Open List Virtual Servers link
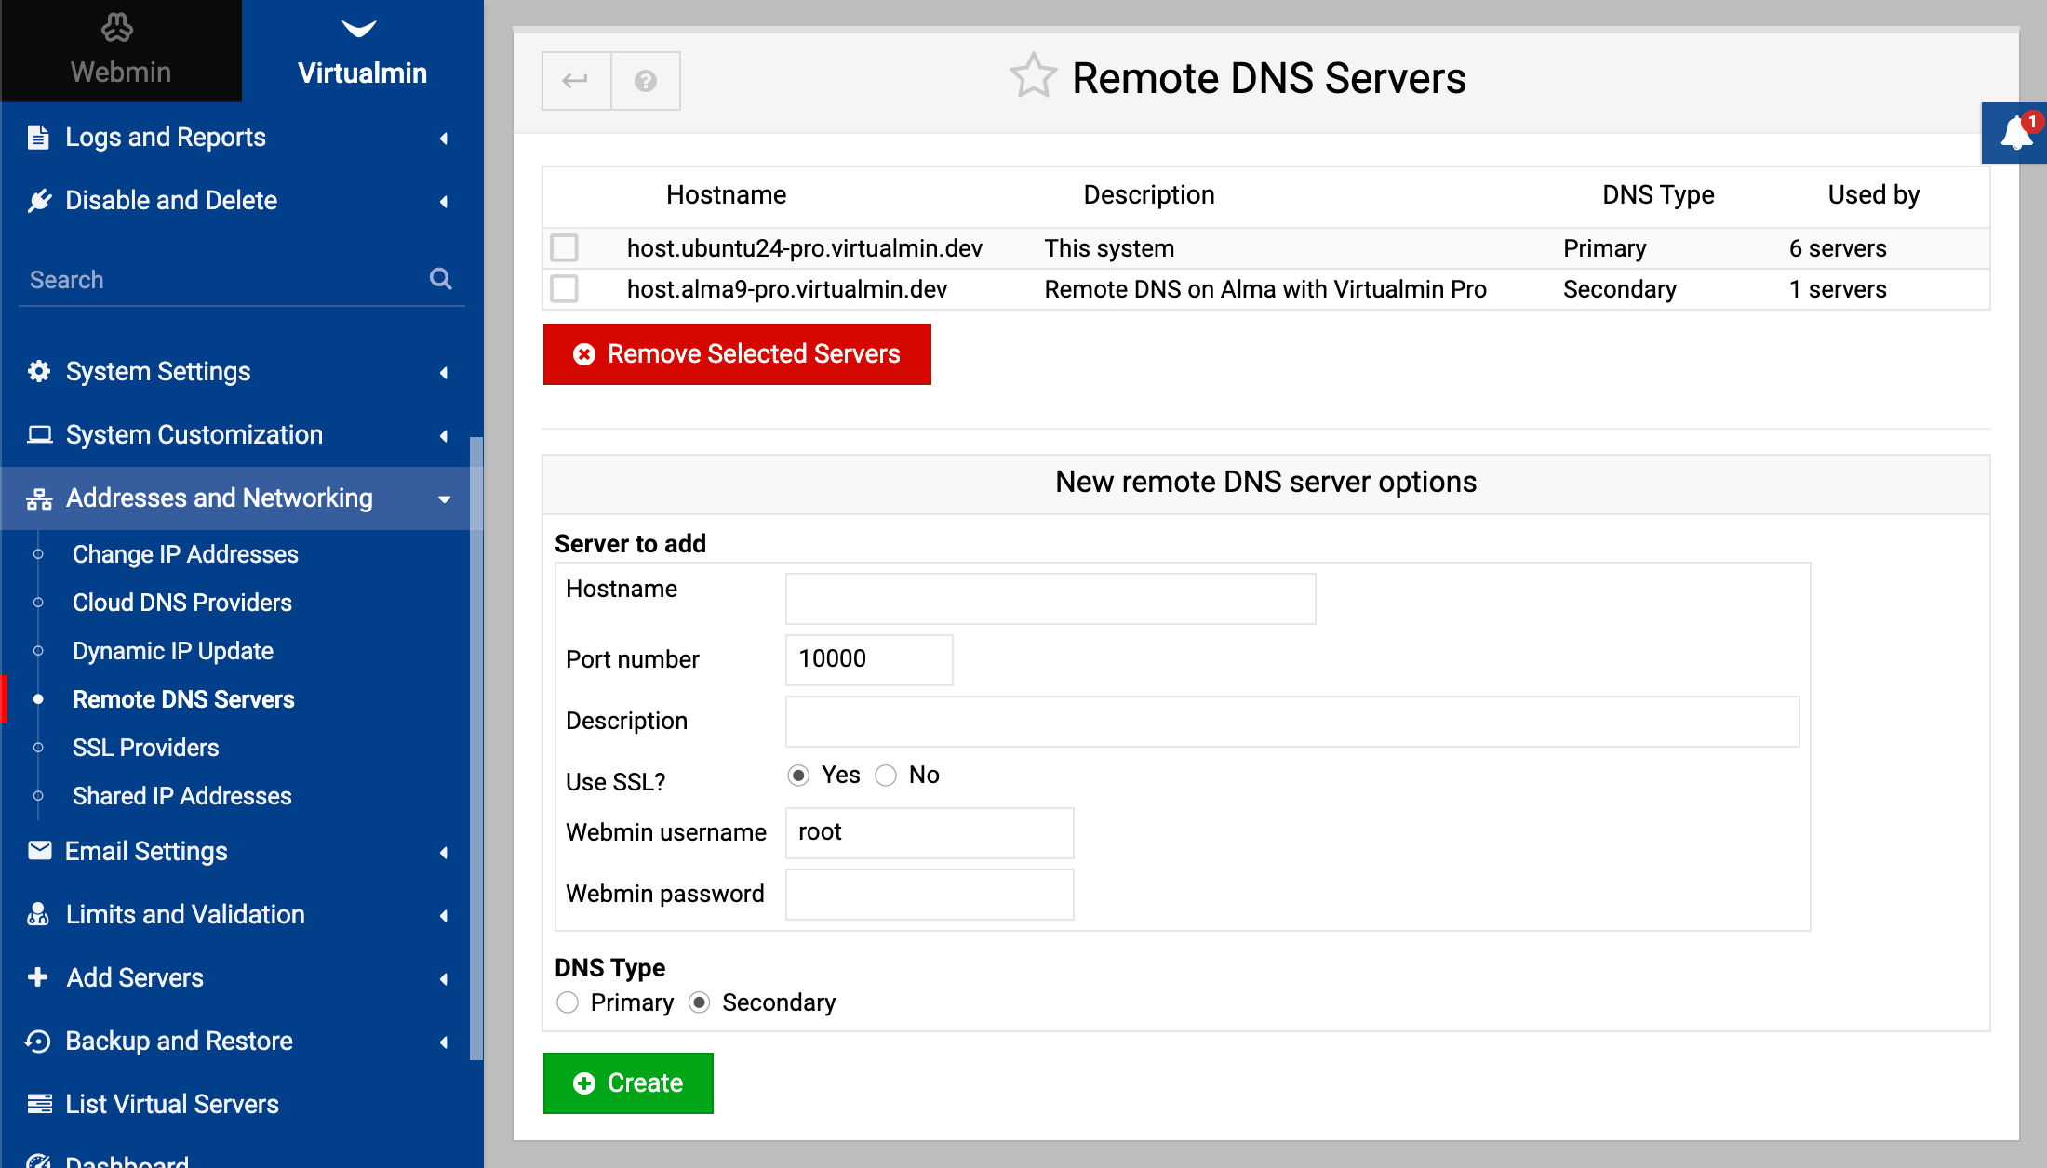 pyautogui.click(x=172, y=1104)
